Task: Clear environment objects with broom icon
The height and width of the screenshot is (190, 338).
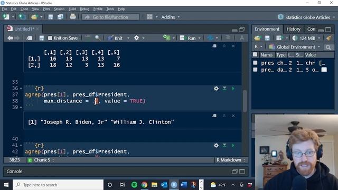Action: tap(328, 38)
